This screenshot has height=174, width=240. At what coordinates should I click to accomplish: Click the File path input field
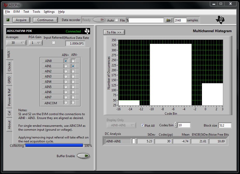pyautogui.click(x=146, y=20)
